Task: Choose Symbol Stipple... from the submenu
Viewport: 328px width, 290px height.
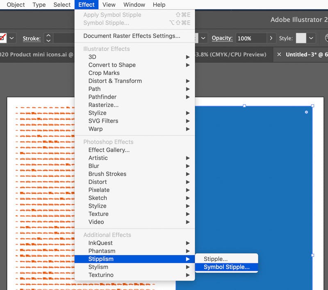Action: tap(226, 267)
